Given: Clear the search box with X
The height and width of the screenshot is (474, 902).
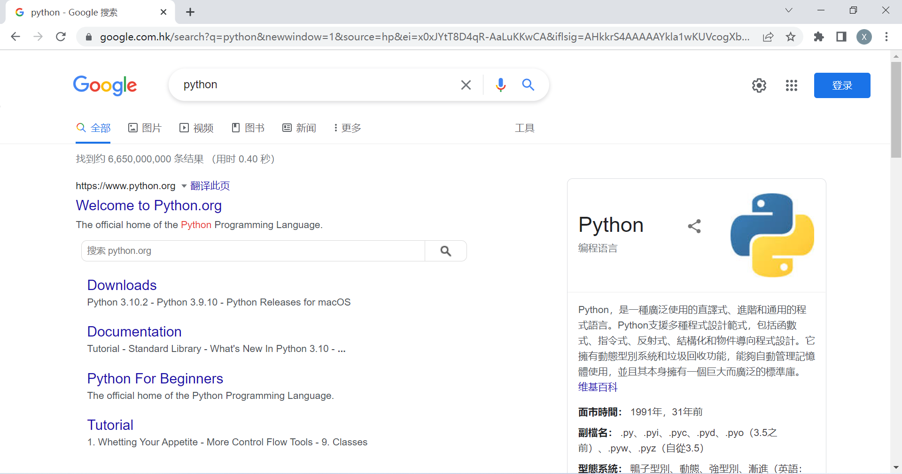Looking at the screenshot, I should pos(466,85).
